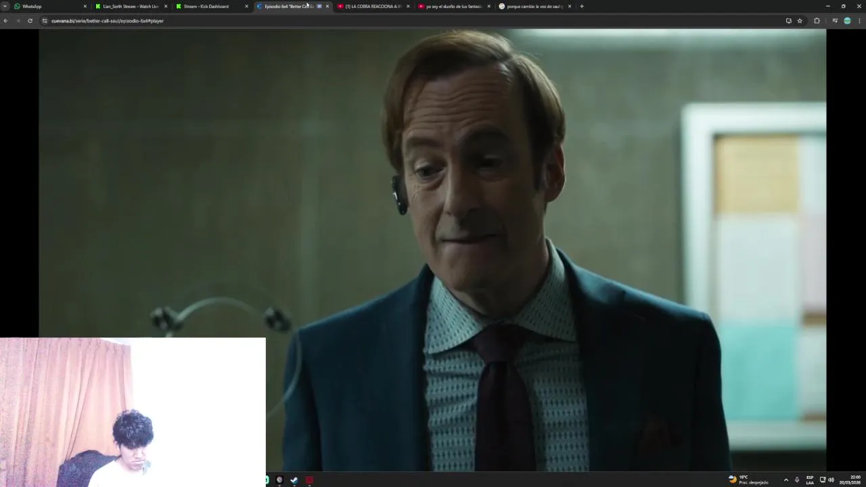This screenshot has height=487, width=866.
Task: View site information icon in address bar
Action: tap(45, 20)
